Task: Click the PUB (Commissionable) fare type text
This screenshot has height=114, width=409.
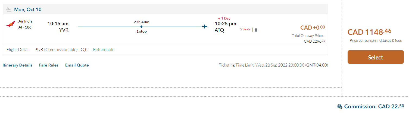Action: 56,50
